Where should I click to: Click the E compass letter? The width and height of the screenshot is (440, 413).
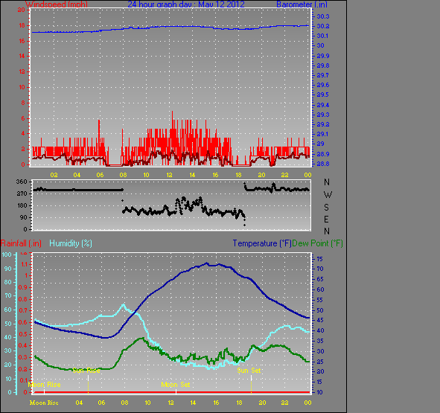(326, 220)
